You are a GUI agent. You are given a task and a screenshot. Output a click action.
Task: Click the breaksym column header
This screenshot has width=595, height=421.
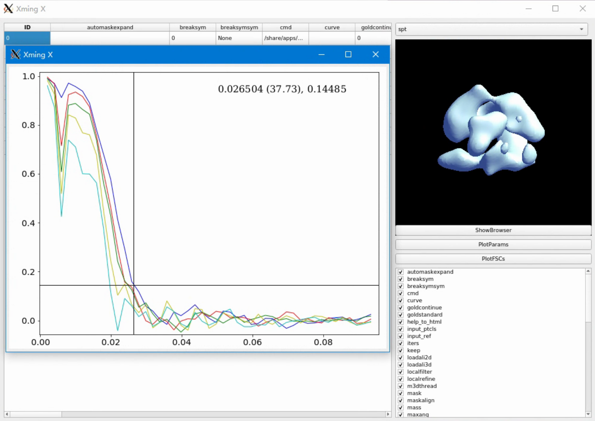pos(193,27)
